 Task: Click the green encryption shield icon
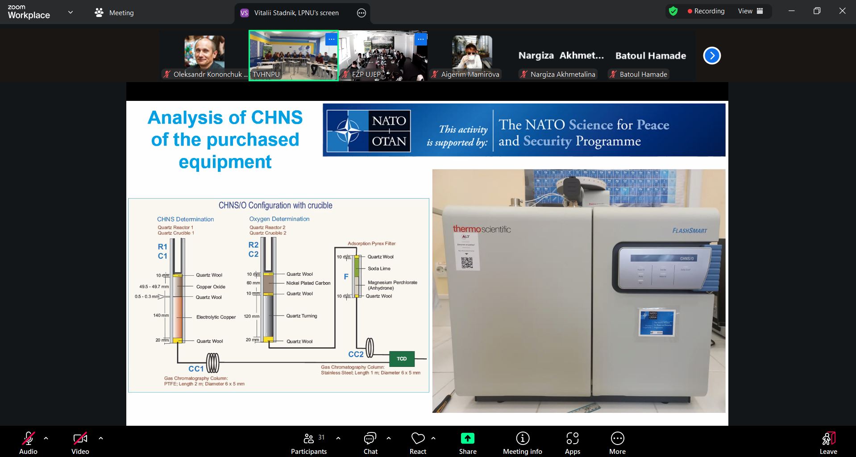[x=673, y=11]
